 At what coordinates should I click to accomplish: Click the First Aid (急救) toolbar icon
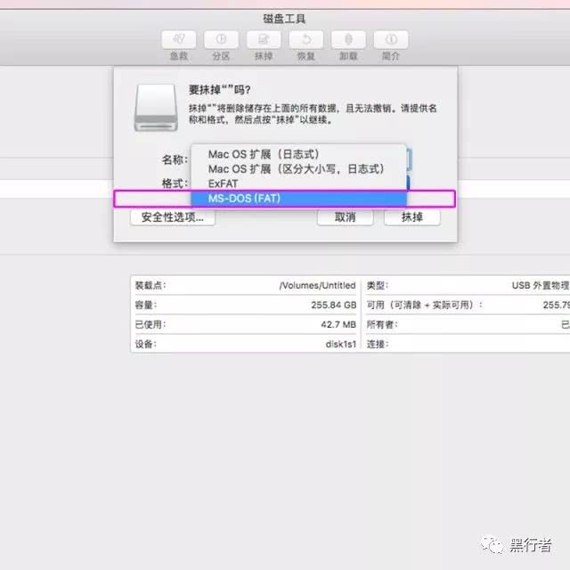pos(179,39)
